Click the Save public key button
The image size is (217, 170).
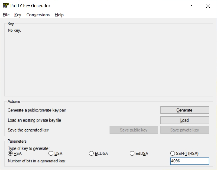pyautogui.click(x=134, y=130)
